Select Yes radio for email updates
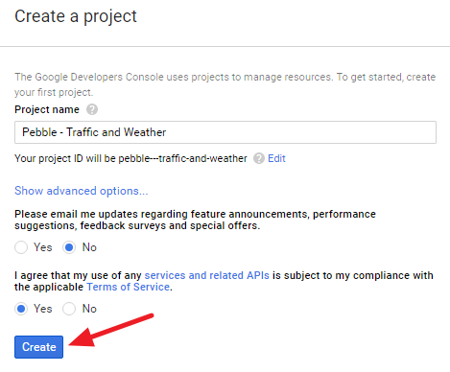450x372 pixels. click(x=21, y=247)
